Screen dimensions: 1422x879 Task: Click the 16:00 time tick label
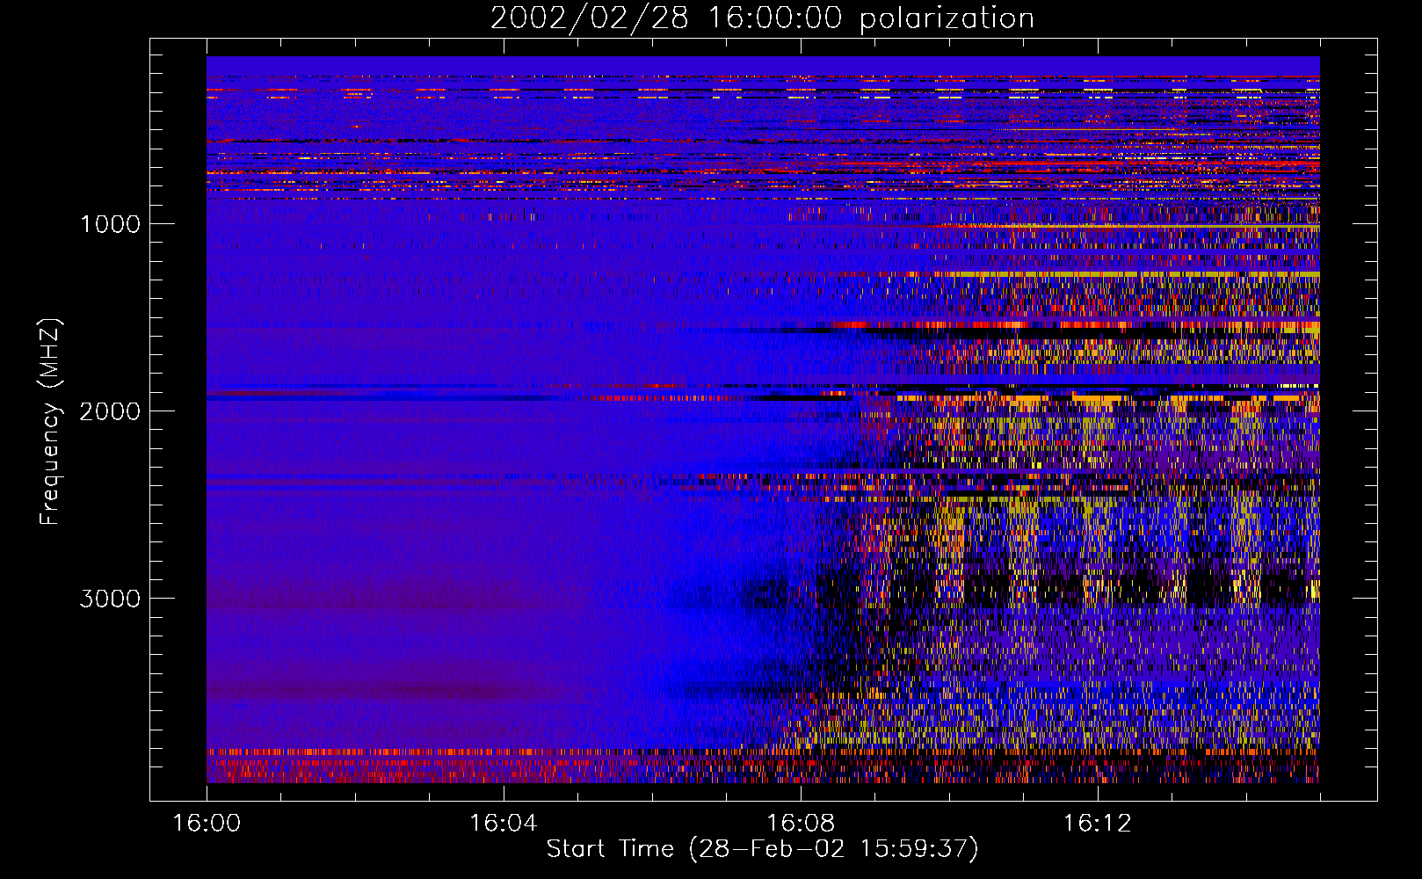point(207,823)
